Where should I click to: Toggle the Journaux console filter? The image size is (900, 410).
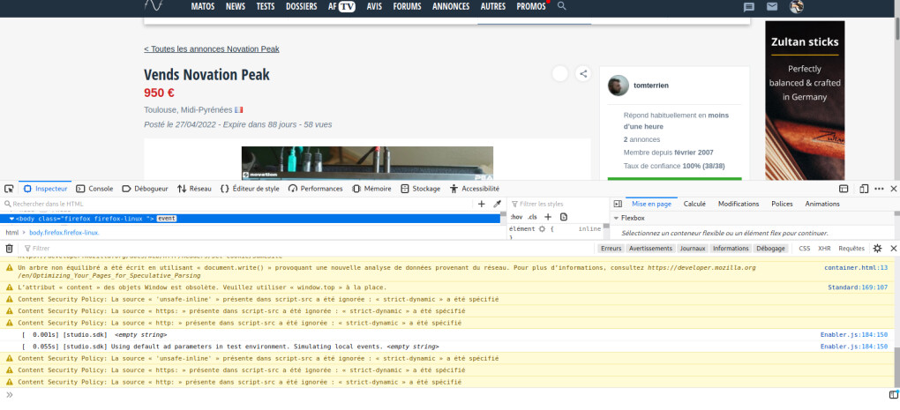(693, 249)
